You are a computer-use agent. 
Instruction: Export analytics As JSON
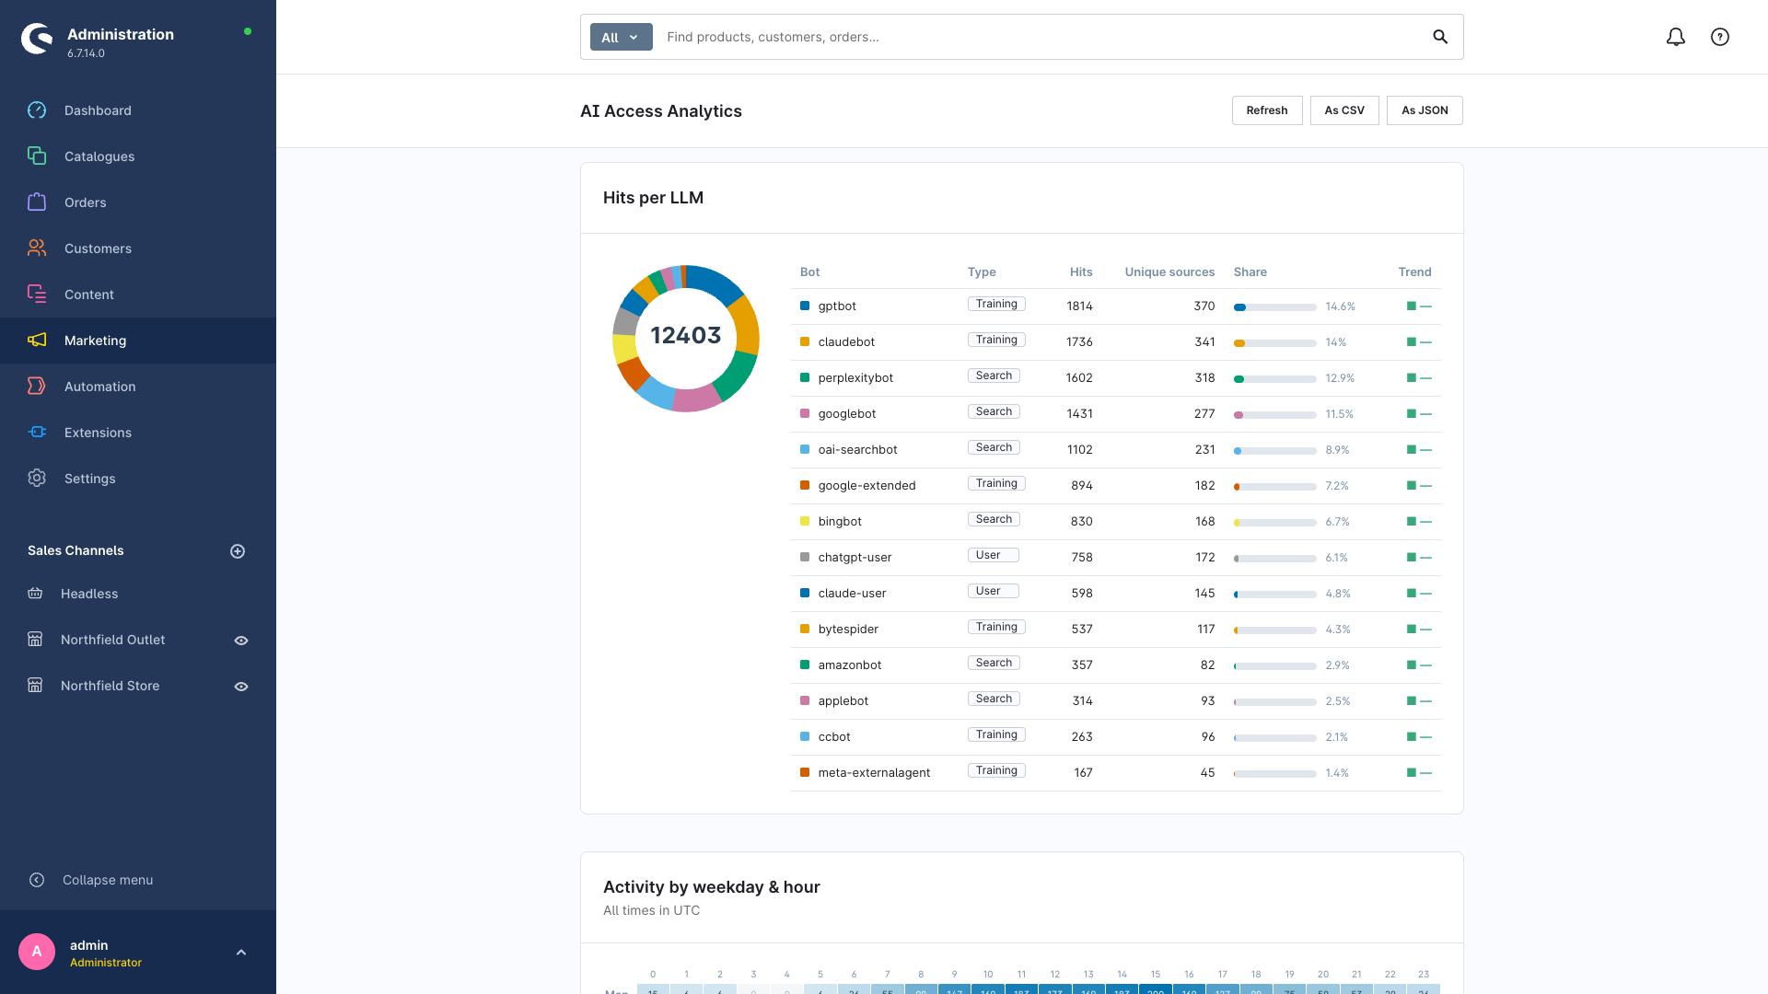1425,110
